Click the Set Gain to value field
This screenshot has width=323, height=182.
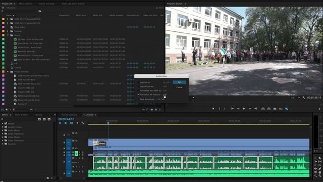pyautogui.click(x=166, y=82)
